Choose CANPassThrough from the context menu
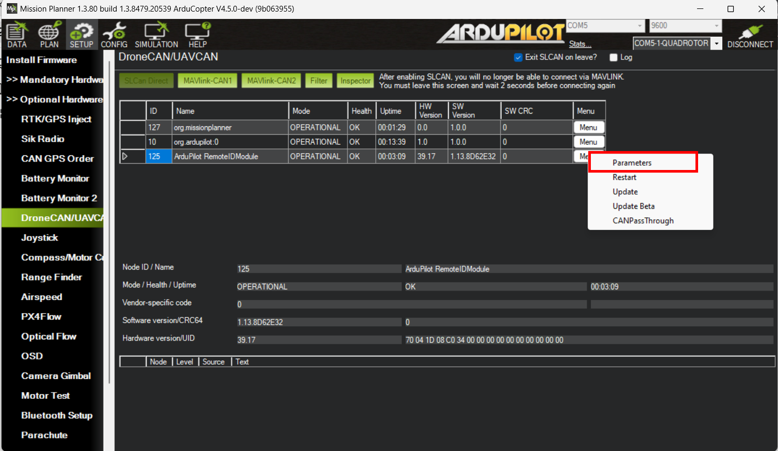This screenshot has width=778, height=451. [643, 221]
